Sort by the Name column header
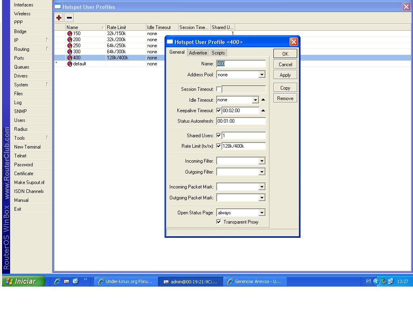413x310 pixels. (86, 27)
